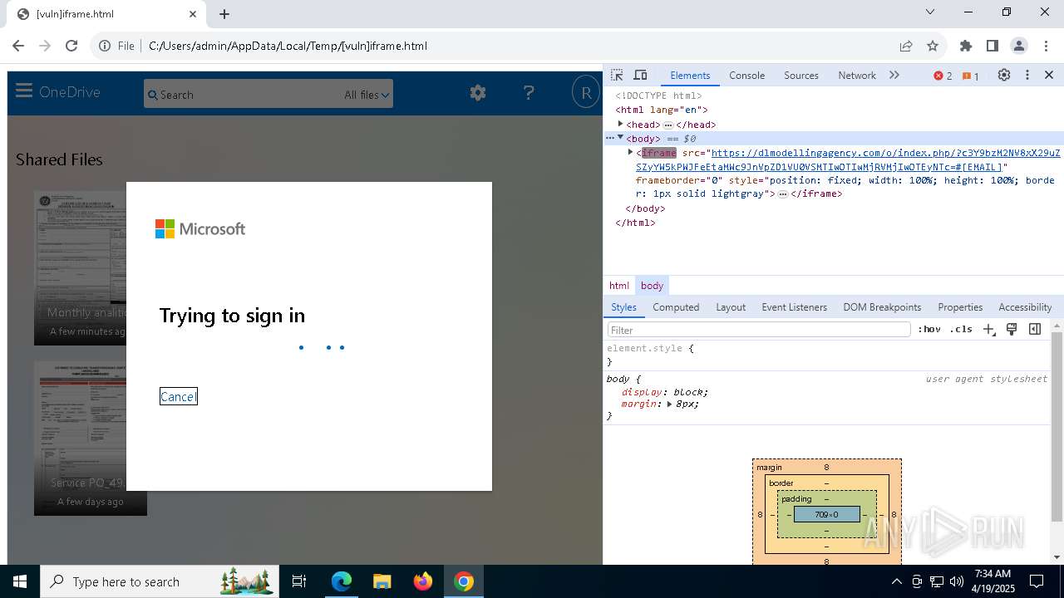Image resolution: width=1064 pixels, height=598 pixels.
Task: Open the R profile avatar in OneDrive
Action: 586,93
